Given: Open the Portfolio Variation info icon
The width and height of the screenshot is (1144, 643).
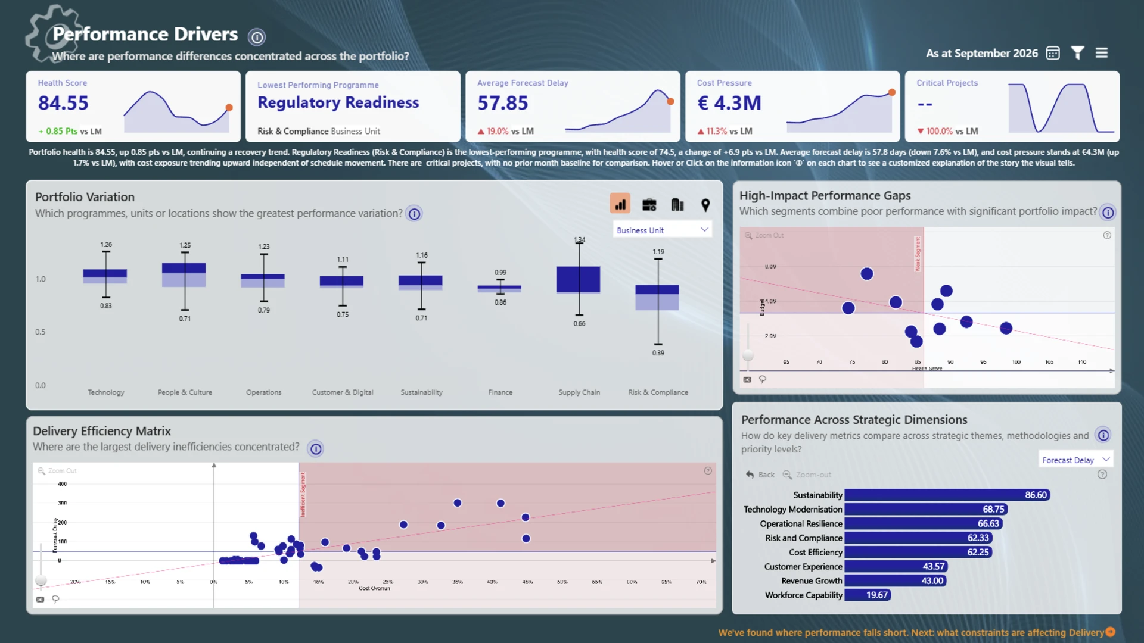Looking at the screenshot, I should tap(414, 214).
